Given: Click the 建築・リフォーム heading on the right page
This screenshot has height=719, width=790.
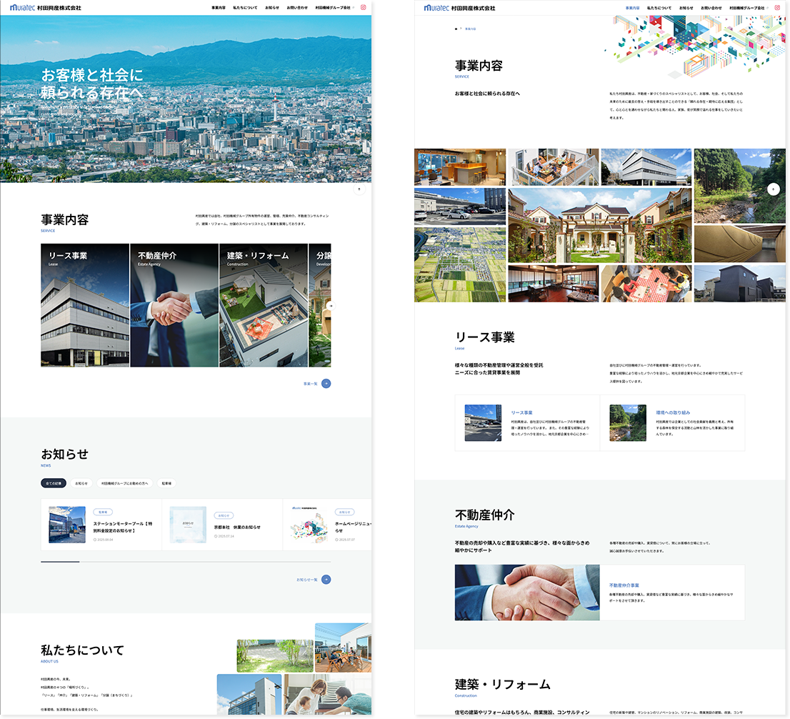Looking at the screenshot, I should coord(502,684).
